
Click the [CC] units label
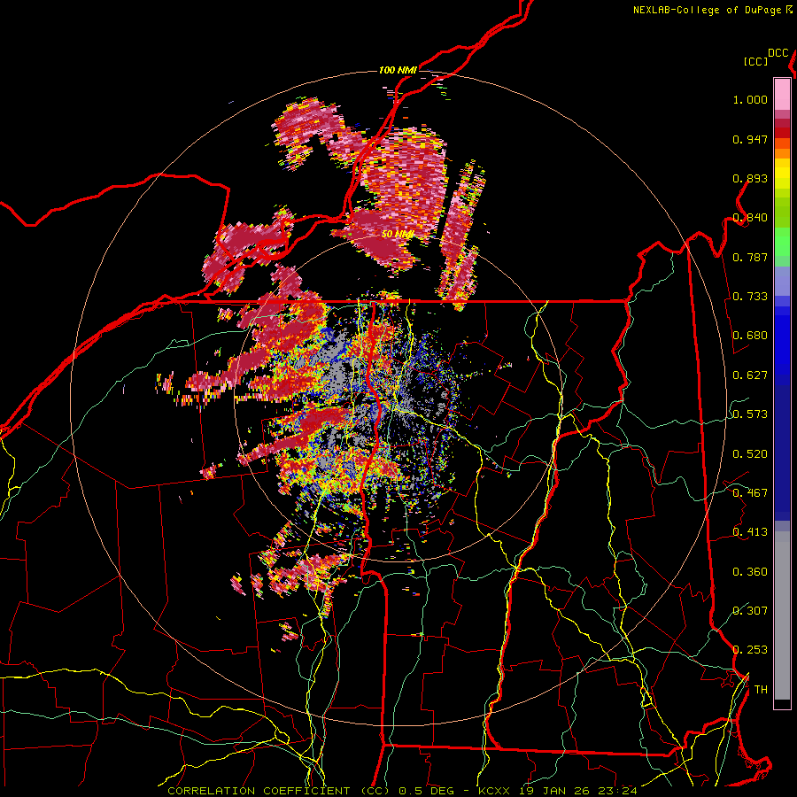click(x=755, y=61)
